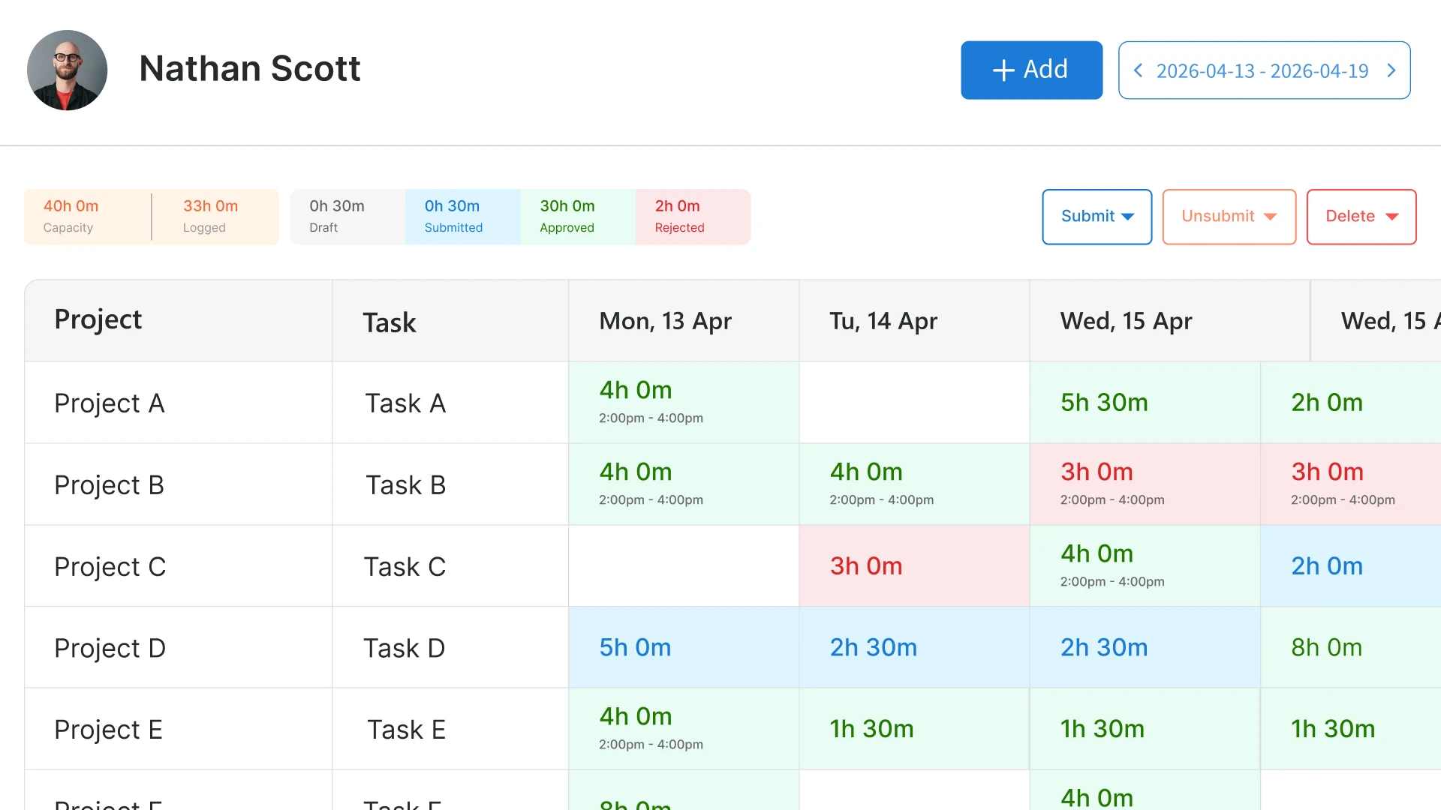Screen dimensions: 1441x810
Task: Open Project A 5h 30m entry
Action: pos(1145,403)
